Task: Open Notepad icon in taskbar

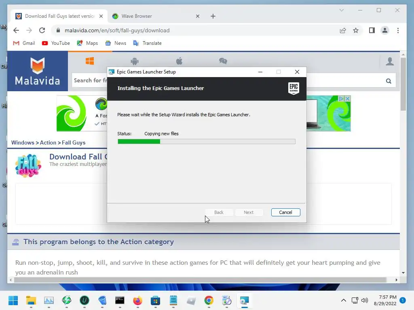Action: [173, 300]
